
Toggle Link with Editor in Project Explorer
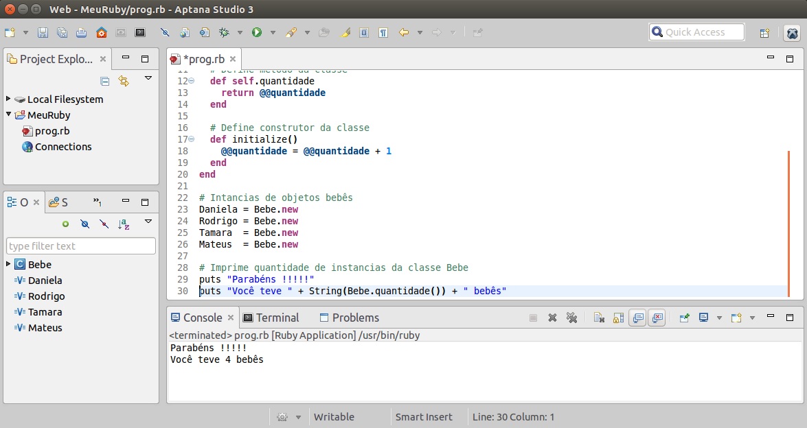click(124, 81)
